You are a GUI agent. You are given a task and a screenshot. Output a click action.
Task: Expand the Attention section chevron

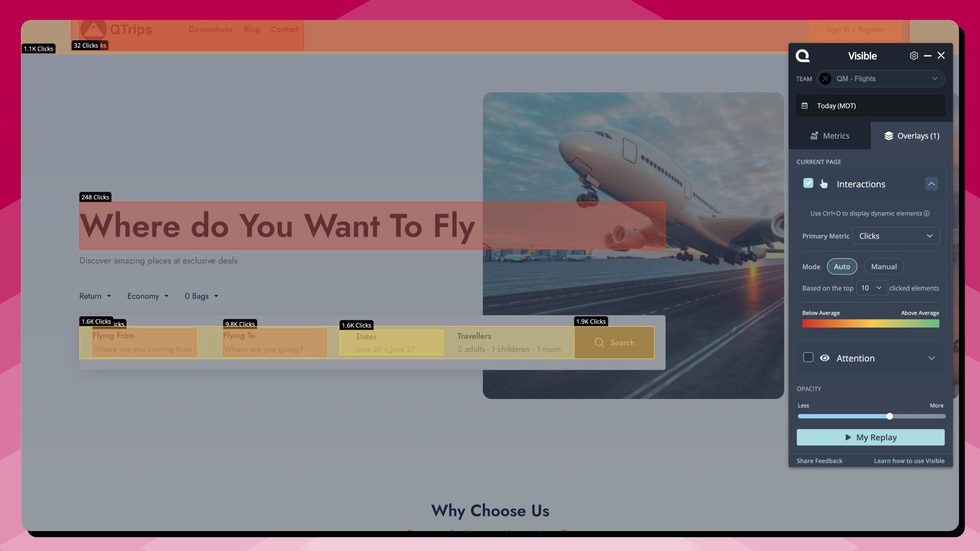(x=932, y=358)
